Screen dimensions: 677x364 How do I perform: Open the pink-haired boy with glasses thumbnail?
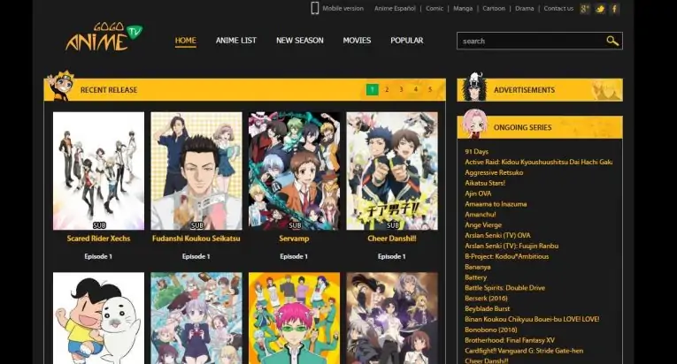coord(294,318)
